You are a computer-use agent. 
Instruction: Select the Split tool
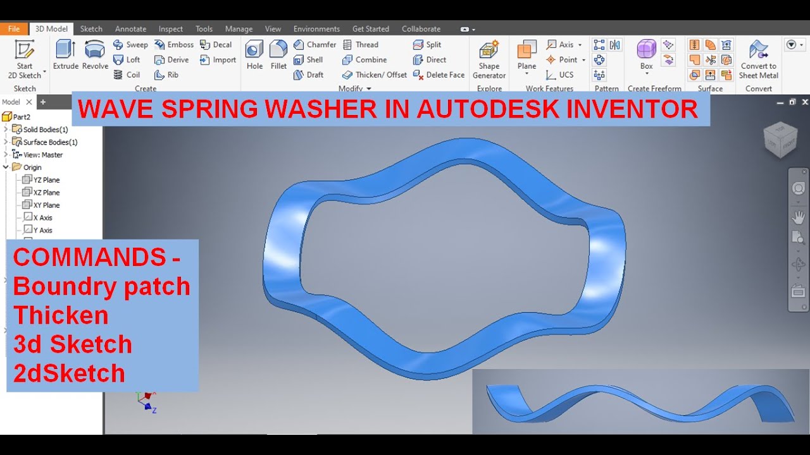(x=427, y=45)
